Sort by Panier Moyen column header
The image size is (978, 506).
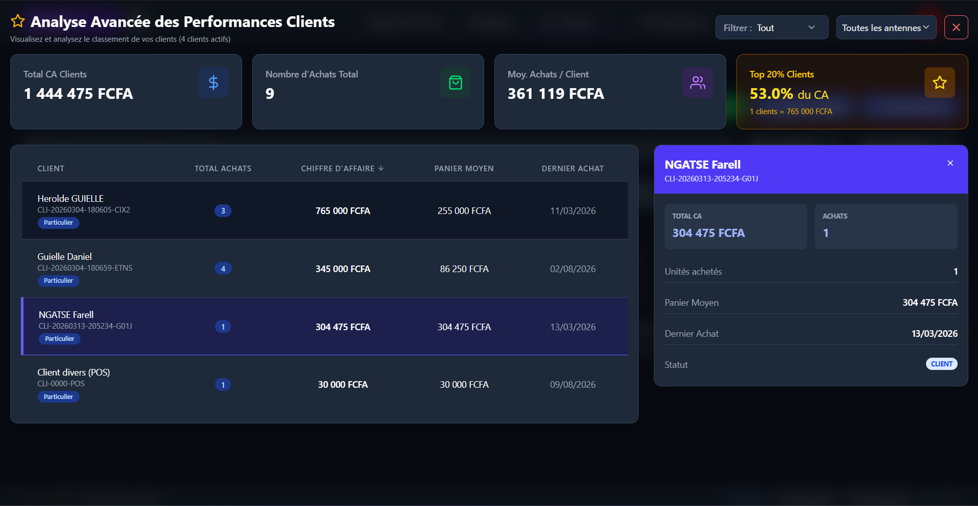pos(464,169)
